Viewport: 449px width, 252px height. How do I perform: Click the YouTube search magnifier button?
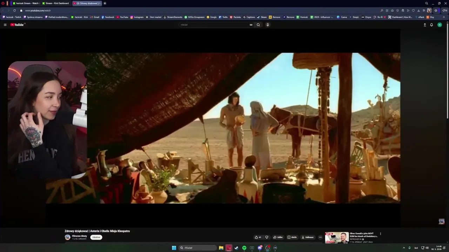258,25
